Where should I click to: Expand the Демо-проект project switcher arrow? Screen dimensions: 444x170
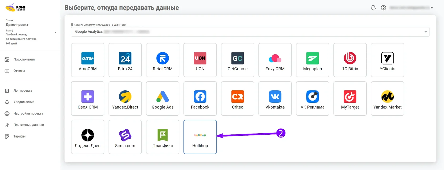(x=55, y=32)
